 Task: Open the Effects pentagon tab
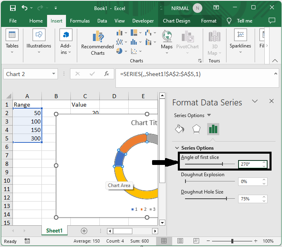[x=196, y=129]
